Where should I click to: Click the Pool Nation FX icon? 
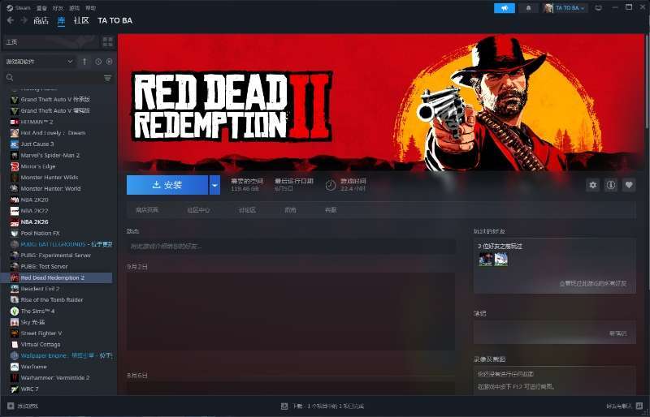[15, 233]
